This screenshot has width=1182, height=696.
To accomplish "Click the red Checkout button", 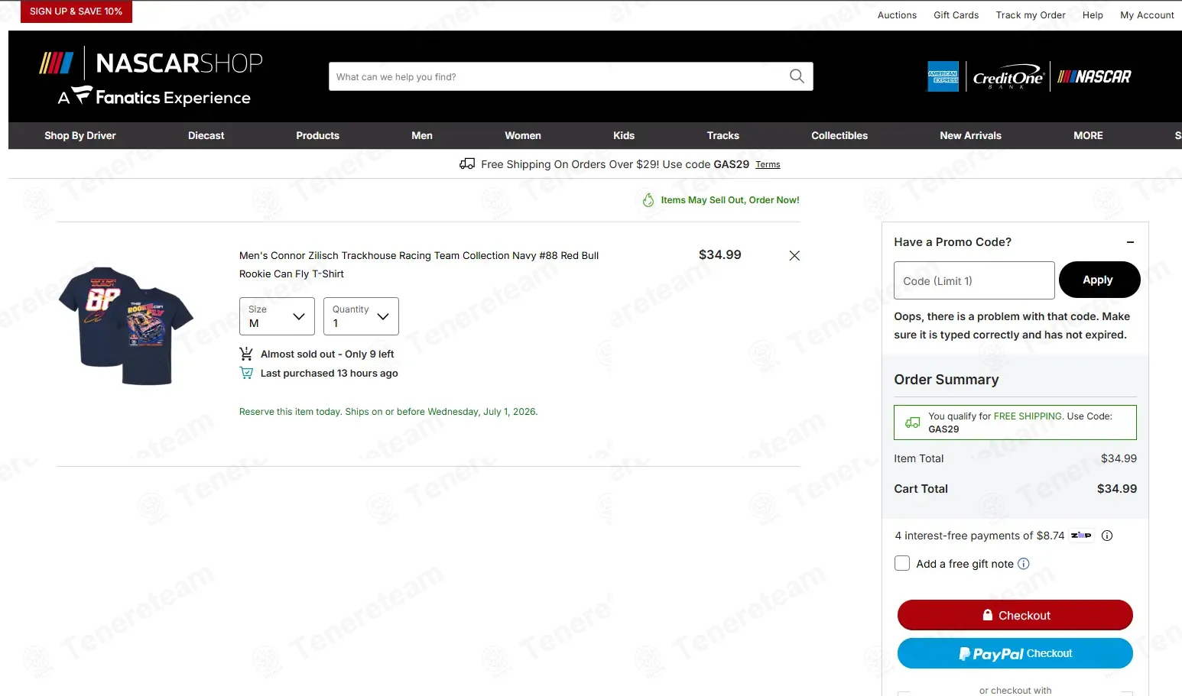I will coord(1015,615).
